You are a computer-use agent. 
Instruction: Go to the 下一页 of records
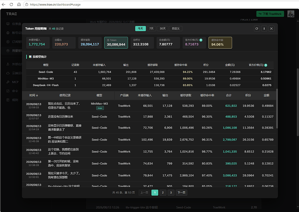(x=181, y=193)
